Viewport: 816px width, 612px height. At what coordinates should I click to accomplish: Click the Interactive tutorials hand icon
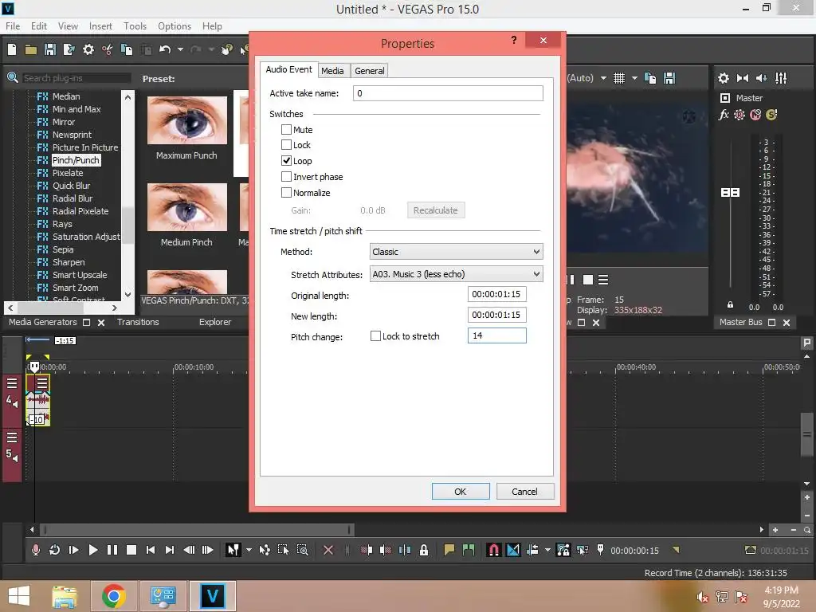pyautogui.click(x=226, y=49)
